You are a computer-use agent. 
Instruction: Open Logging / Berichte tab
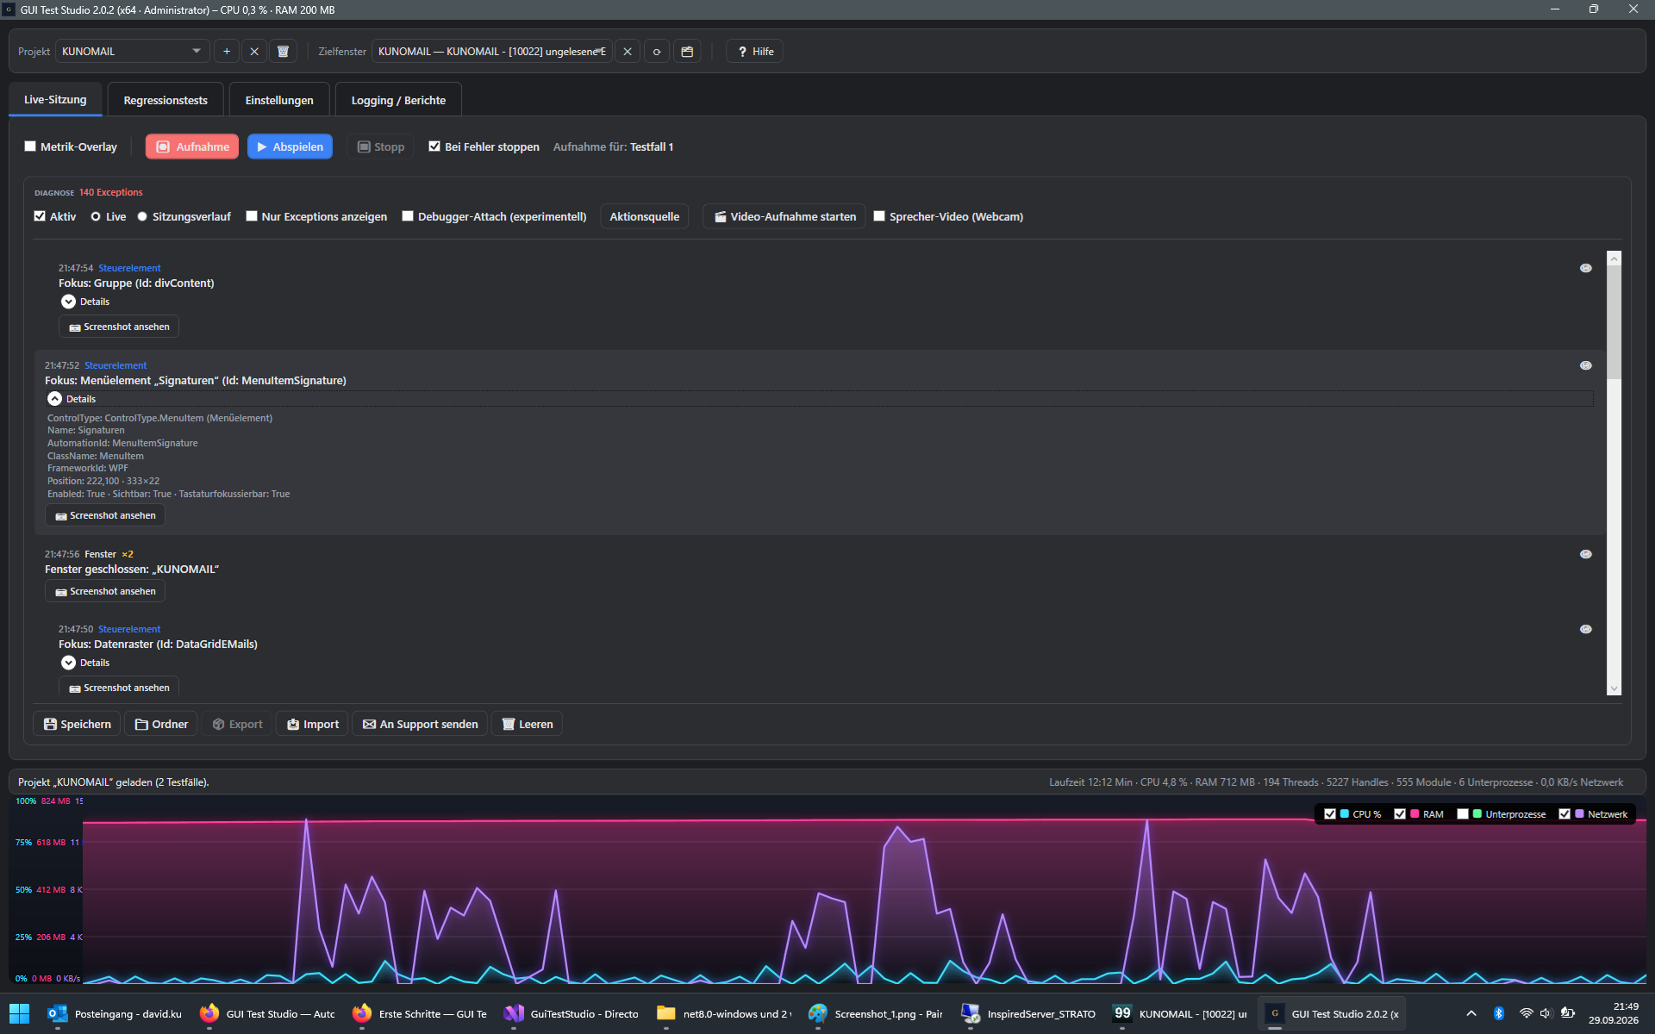point(398,100)
